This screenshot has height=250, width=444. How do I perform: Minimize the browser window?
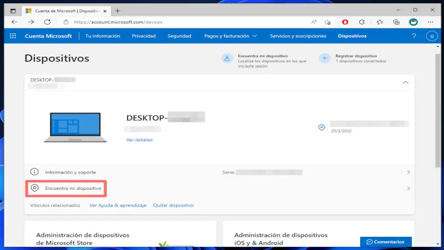click(x=398, y=10)
